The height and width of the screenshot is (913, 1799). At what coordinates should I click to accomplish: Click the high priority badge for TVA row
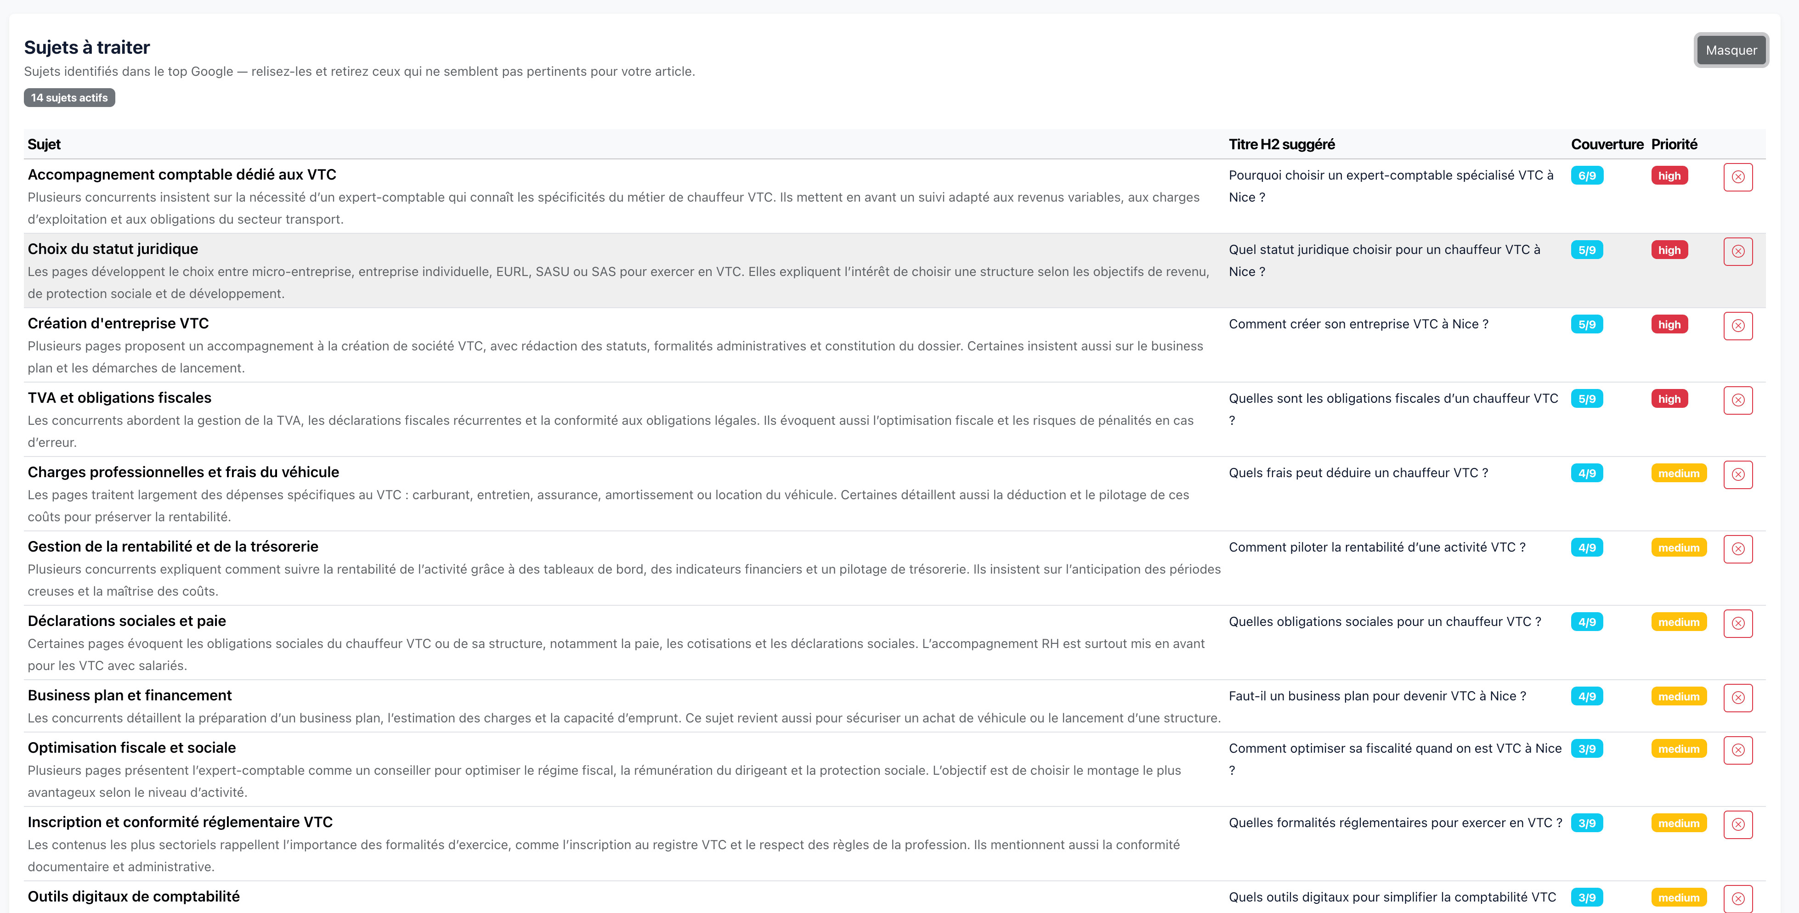[1669, 399]
